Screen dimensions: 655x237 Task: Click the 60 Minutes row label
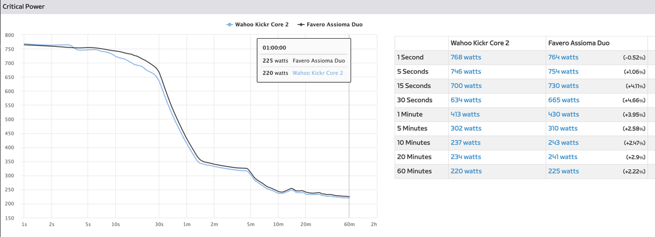tap(415, 171)
